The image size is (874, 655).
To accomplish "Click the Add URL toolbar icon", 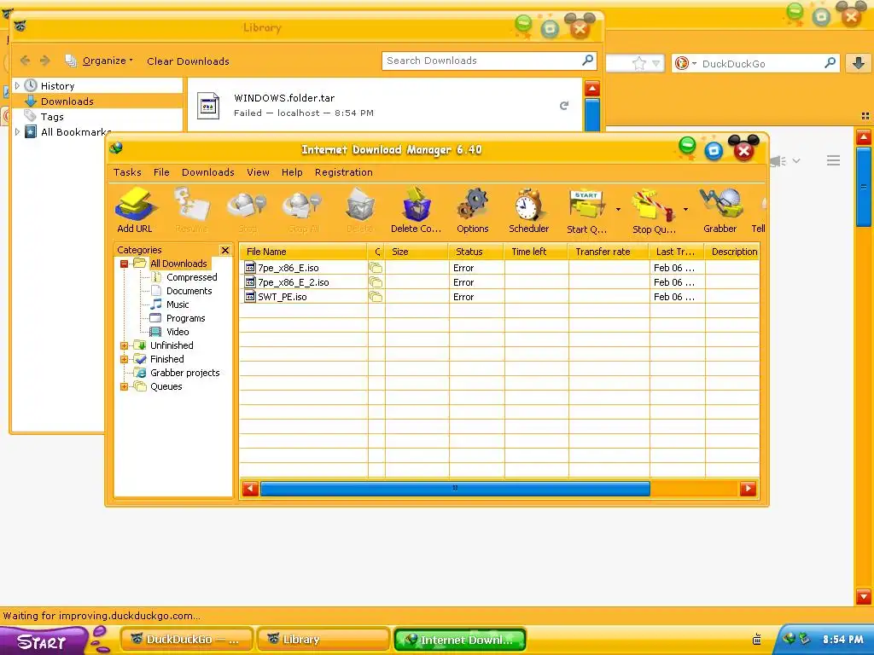I will pos(136,210).
